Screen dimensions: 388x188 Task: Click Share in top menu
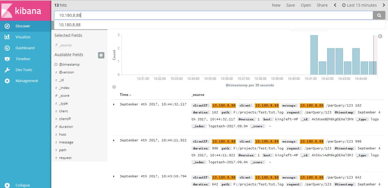tap(322, 5)
